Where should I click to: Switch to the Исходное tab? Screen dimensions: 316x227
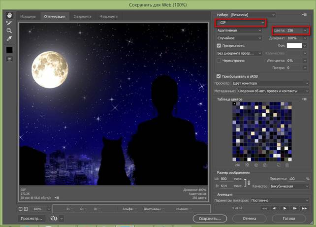click(x=28, y=16)
